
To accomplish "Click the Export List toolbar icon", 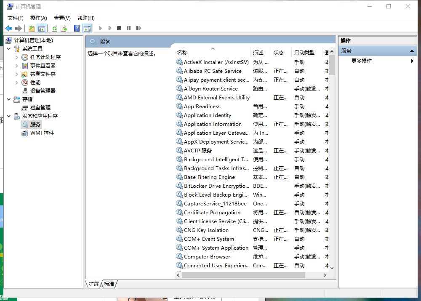I will (x=64, y=28).
